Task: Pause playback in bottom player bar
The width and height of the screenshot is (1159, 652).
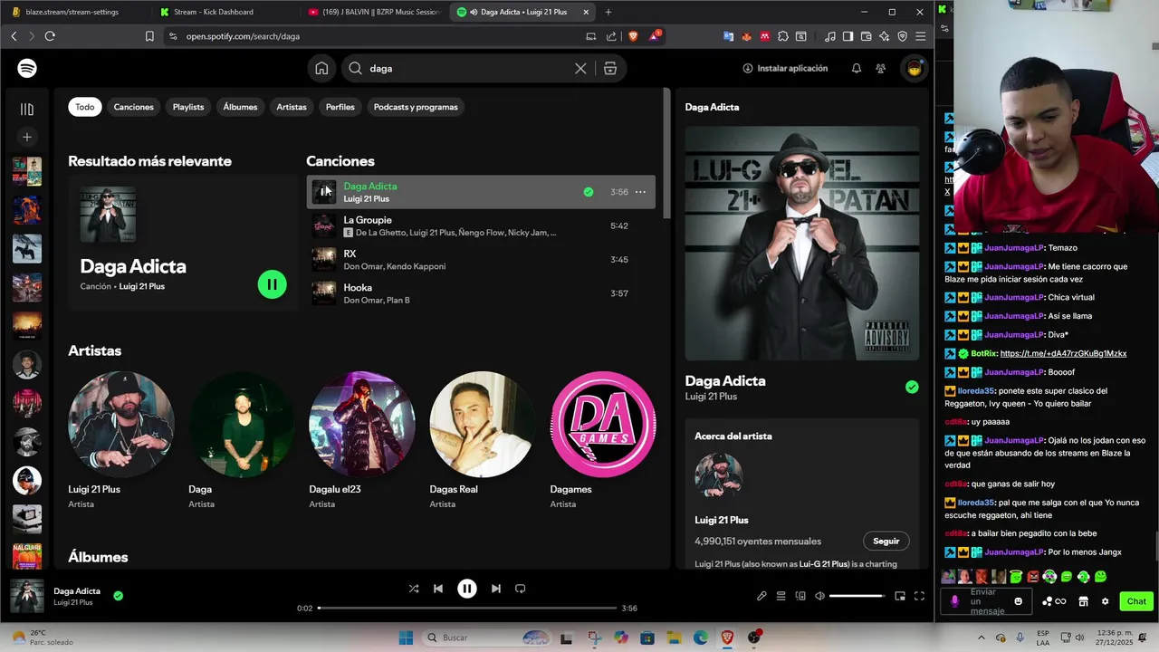Action: tap(467, 589)
